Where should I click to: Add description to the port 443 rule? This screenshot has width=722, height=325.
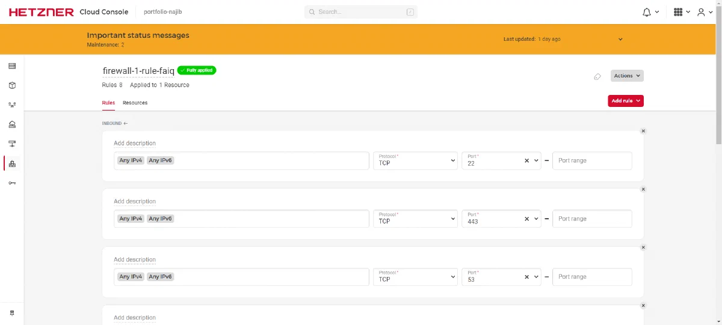tap(135, 202)
